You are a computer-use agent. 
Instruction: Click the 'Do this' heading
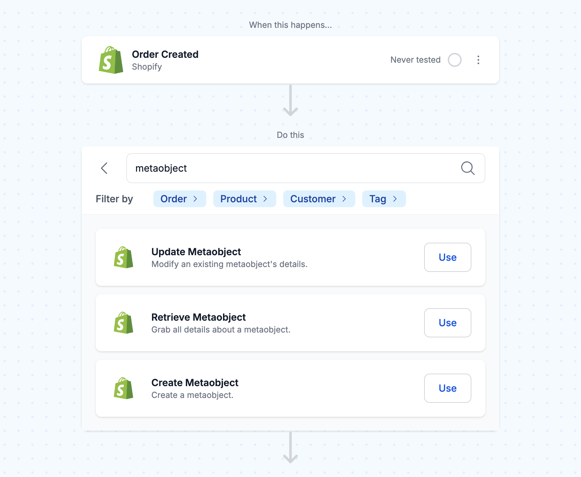click(290, 135)
